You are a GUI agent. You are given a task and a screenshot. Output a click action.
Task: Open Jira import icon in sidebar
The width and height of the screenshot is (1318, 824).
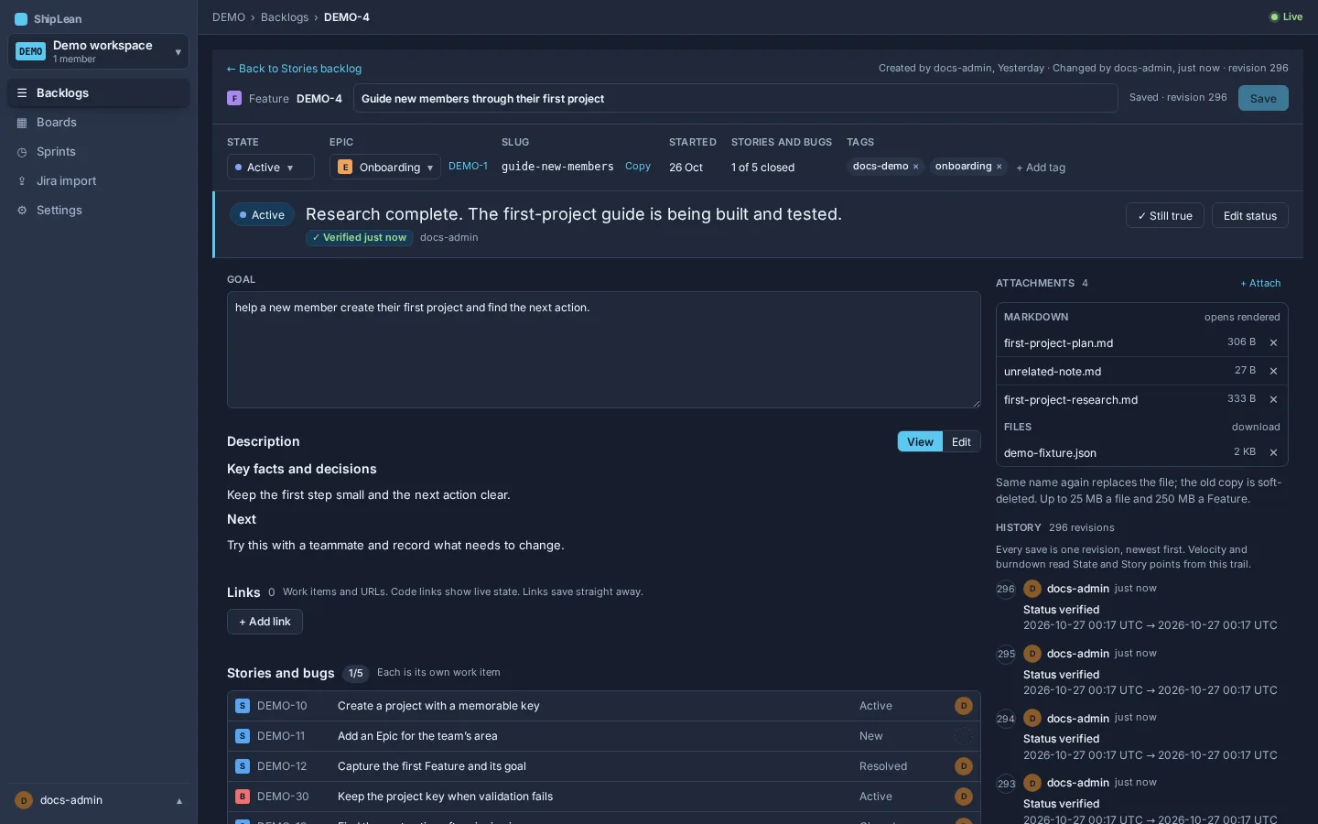22,181
